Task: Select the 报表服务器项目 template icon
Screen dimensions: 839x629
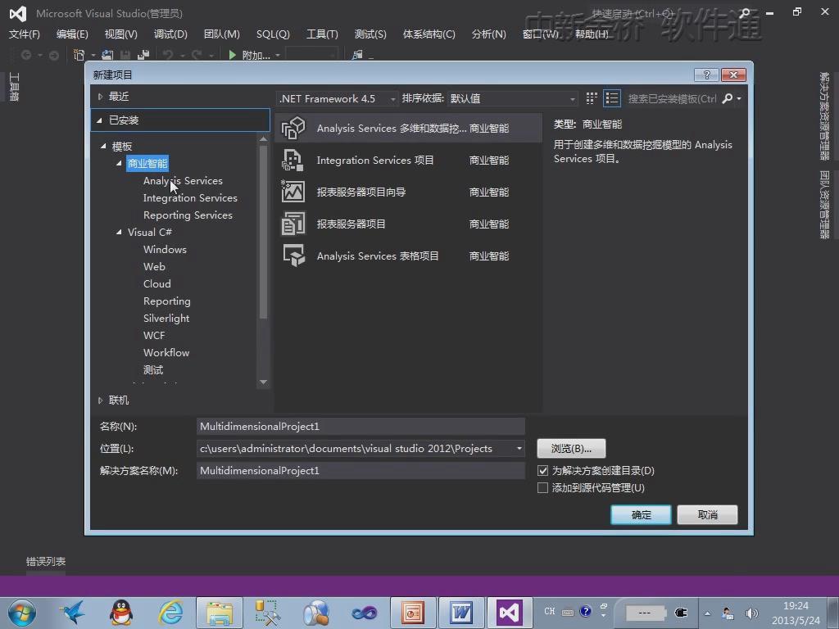Action: coord(293,224)
